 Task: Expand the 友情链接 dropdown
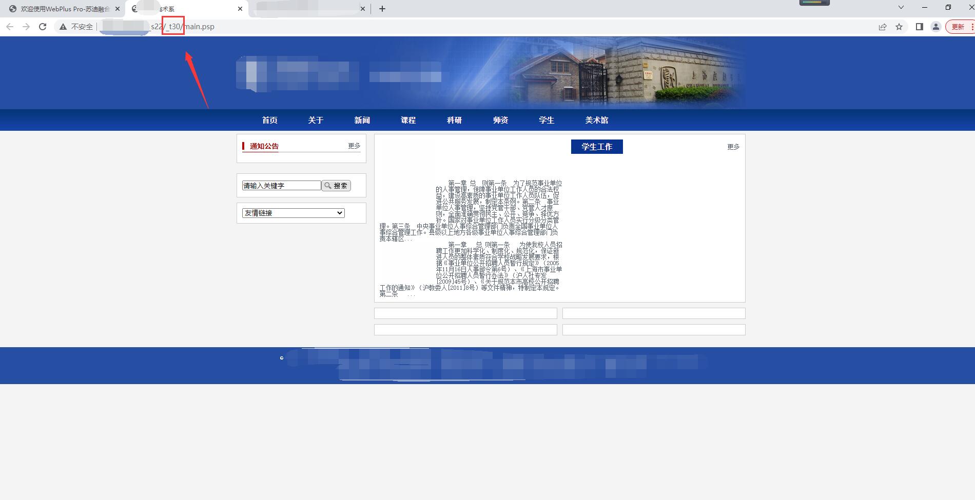(293, 213)
